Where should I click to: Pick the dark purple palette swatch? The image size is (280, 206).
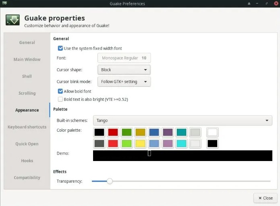(168, 132)
